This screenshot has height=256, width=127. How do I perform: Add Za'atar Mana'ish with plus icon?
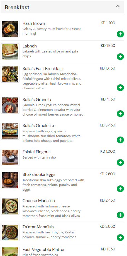click(x=120, y=238)
